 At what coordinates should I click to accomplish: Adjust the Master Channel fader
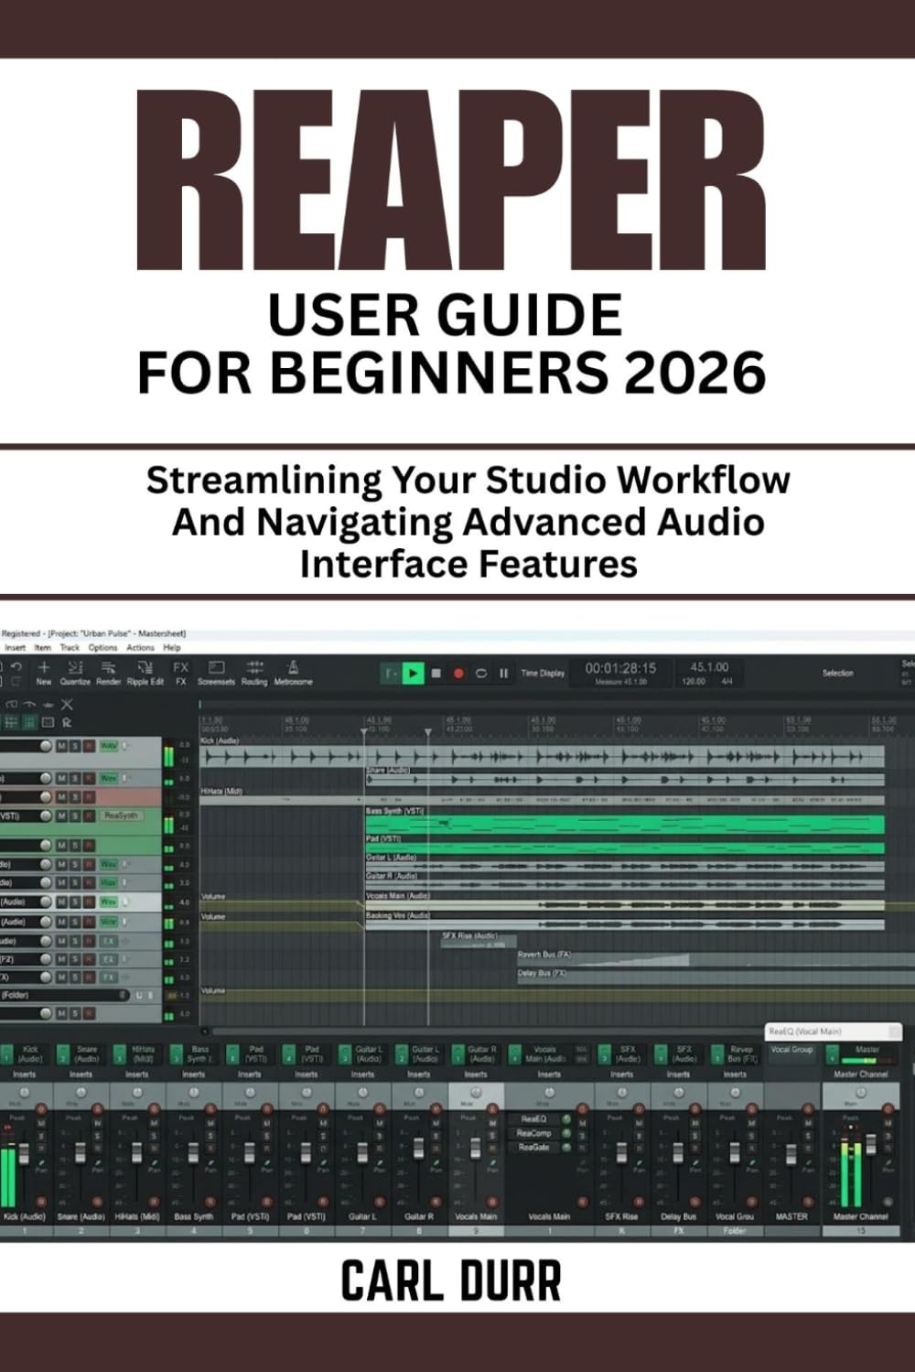pos(871,1144)
